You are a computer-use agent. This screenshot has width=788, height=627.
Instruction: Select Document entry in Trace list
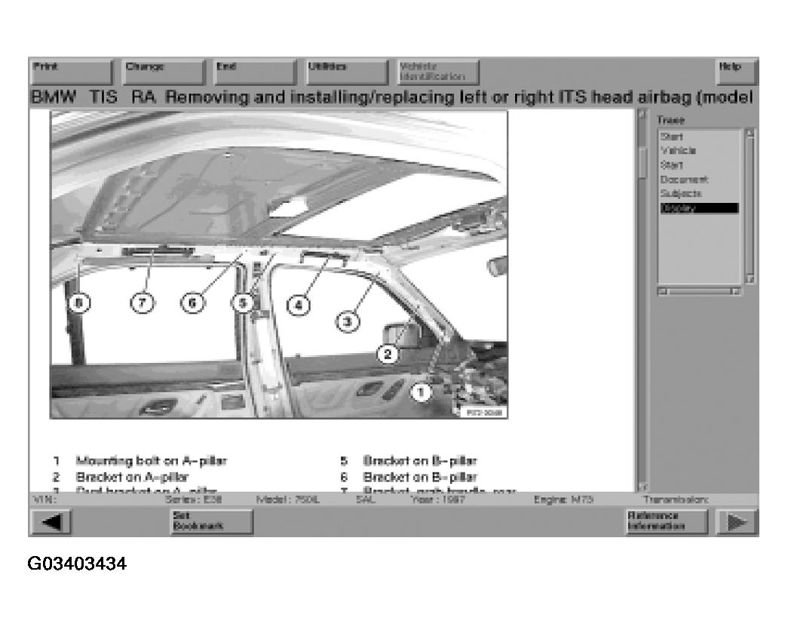coord(684,180)
